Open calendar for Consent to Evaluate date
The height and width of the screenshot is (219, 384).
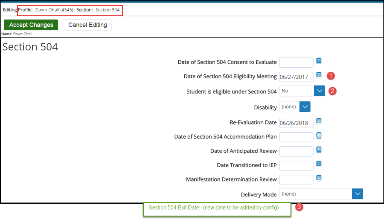point(319,61)
